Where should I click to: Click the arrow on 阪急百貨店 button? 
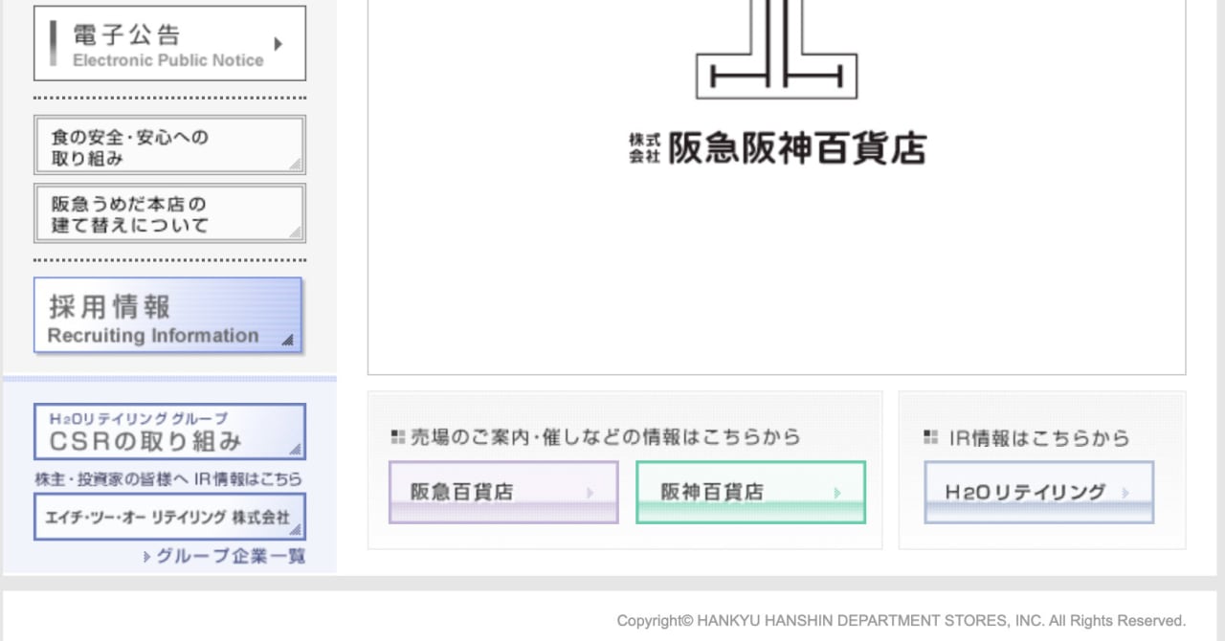590,493
